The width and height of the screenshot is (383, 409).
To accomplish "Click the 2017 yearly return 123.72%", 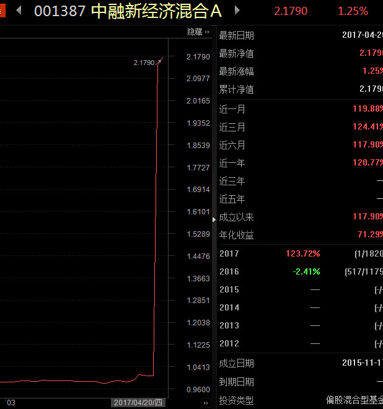I will (303, 253).
